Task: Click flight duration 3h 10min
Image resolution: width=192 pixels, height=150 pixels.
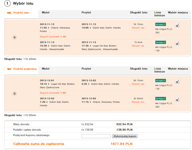Action: tap(138, 24)
